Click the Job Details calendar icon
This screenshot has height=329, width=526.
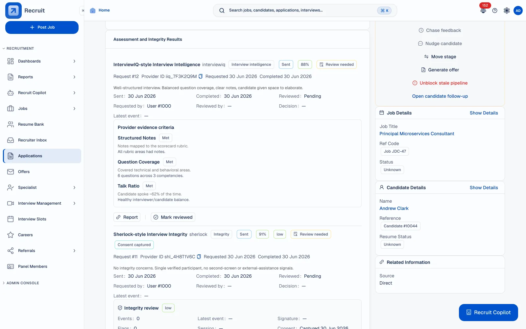pyautogui.click(x=382, y=113)
